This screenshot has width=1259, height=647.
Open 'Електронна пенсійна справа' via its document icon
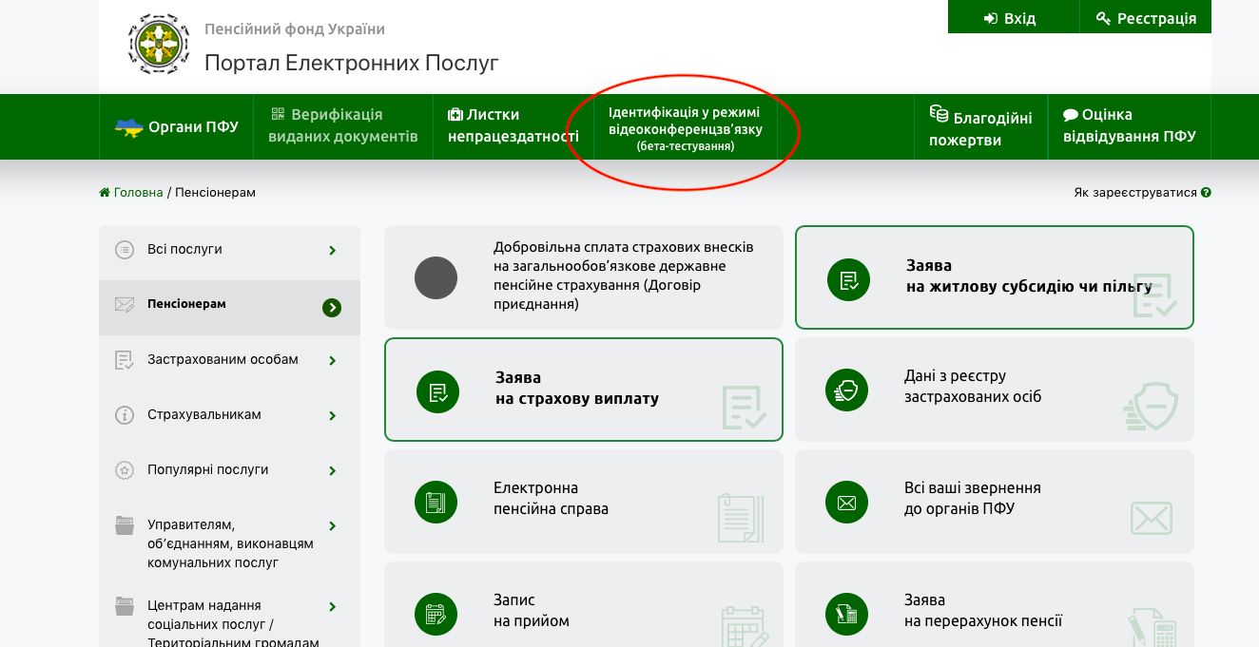point(436,502)
